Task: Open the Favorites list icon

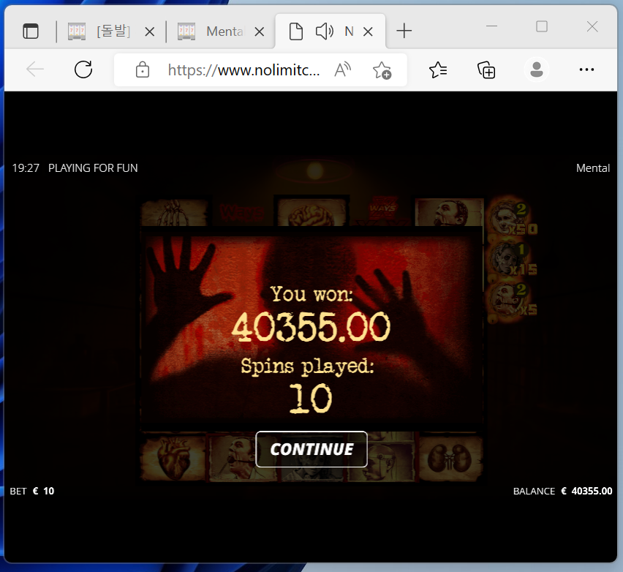Action: 438,70
